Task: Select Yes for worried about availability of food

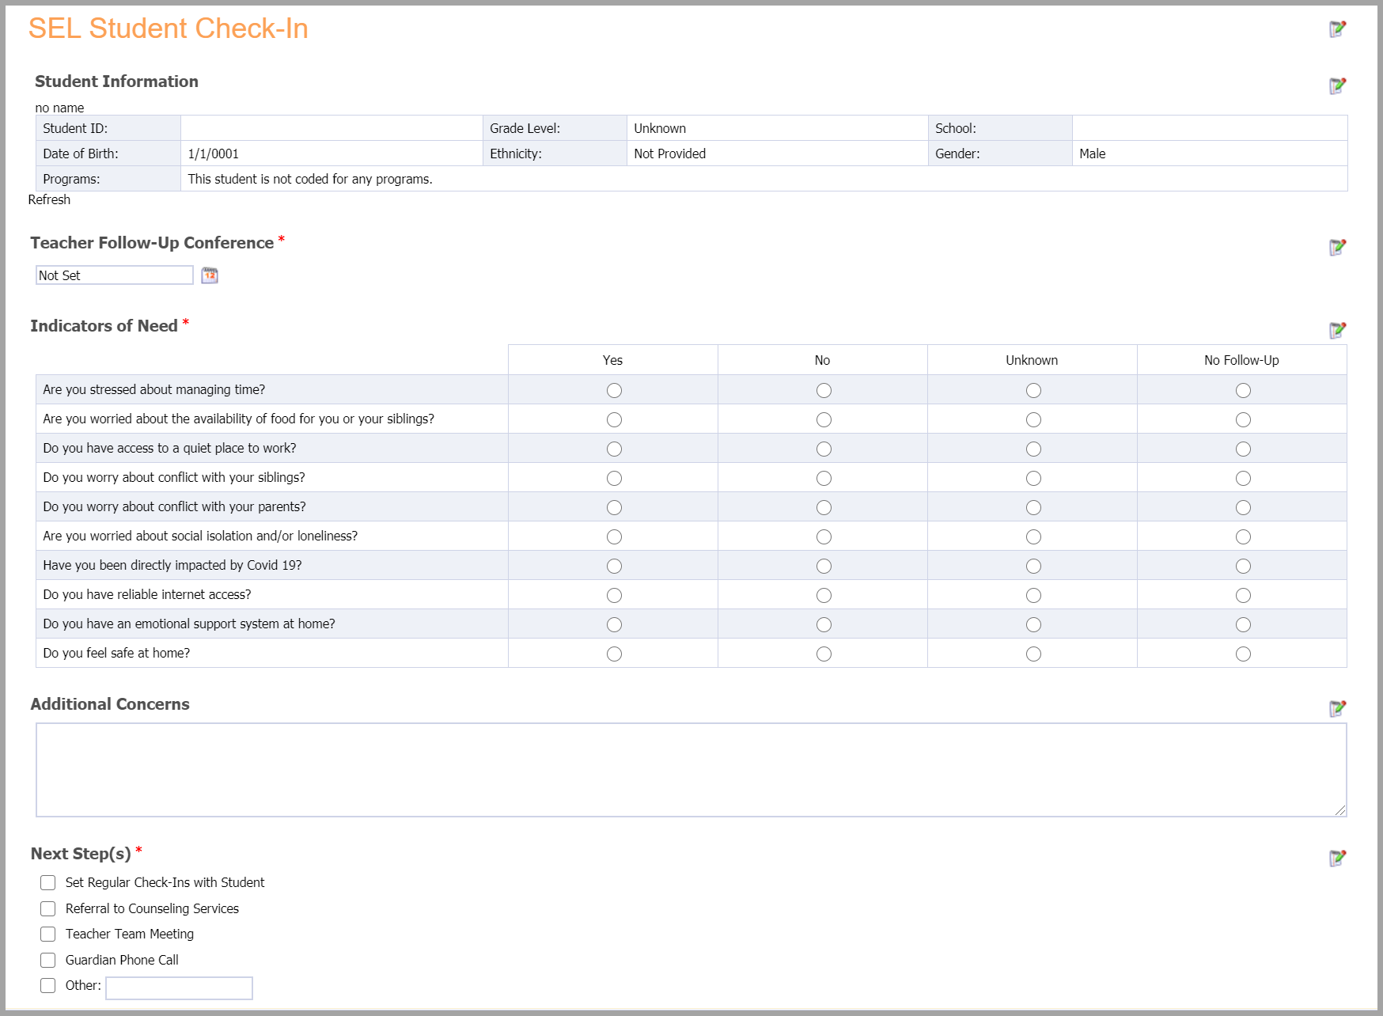Action: coord(614,419)
